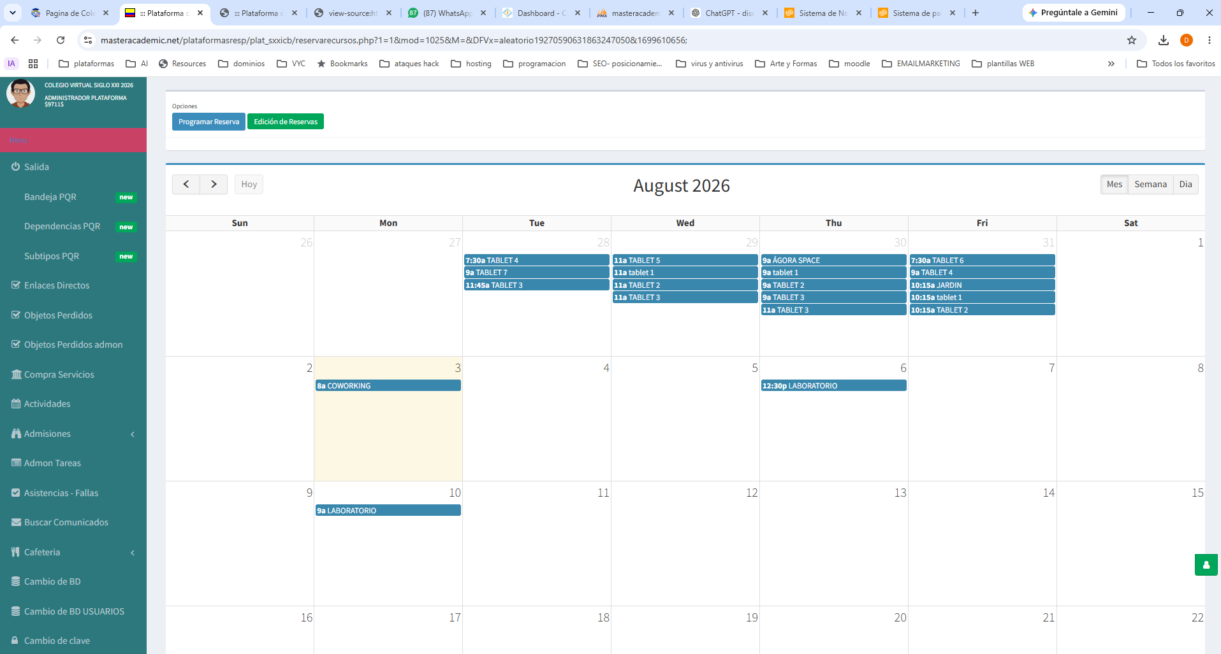Open the 8a COWORKING reservation event

(388, 385)
